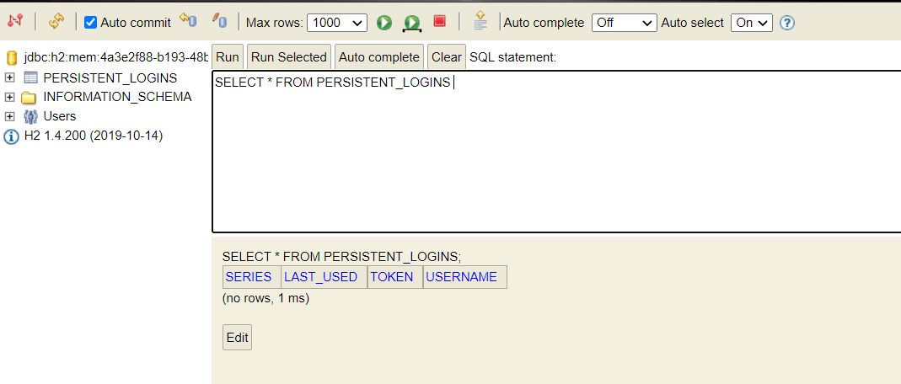
Task: Click the Run Selected toolbar icon
Action: [411, 23]
